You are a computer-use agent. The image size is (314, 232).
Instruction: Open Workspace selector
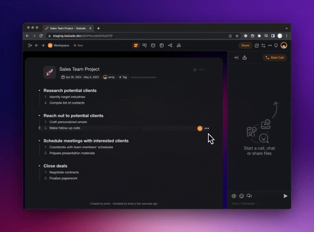click(x=58, y=46)
